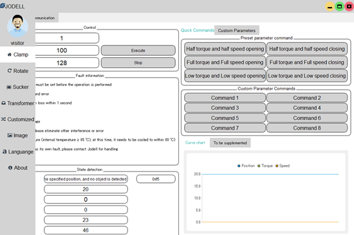Open the To be supplemented tab
This screenshot has height=235, width=354.
pos(230,143)
